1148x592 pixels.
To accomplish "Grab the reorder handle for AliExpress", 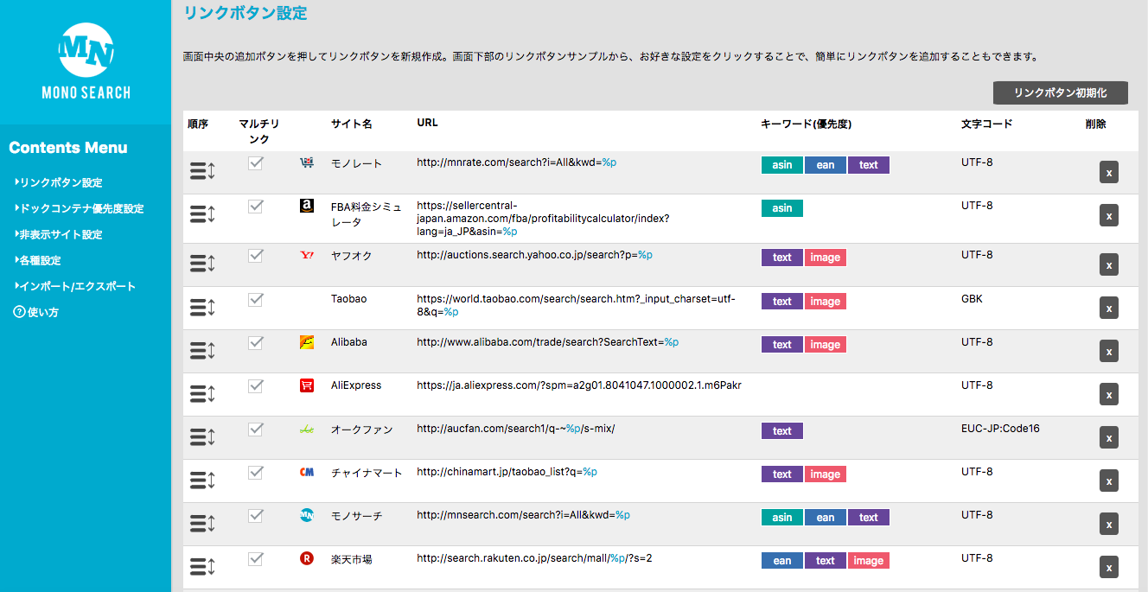I will [202, 393].
